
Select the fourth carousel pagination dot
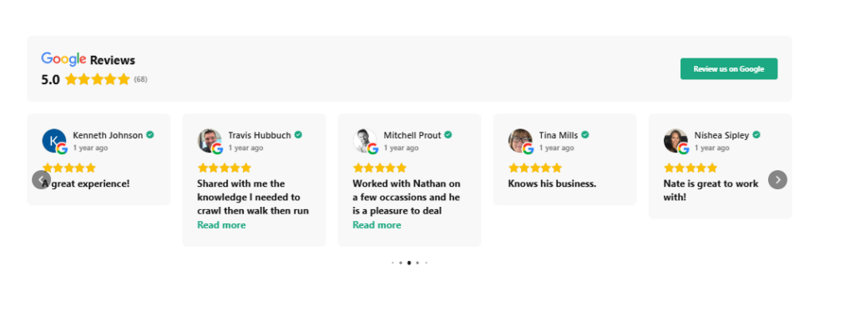click(x=417, y=263)
